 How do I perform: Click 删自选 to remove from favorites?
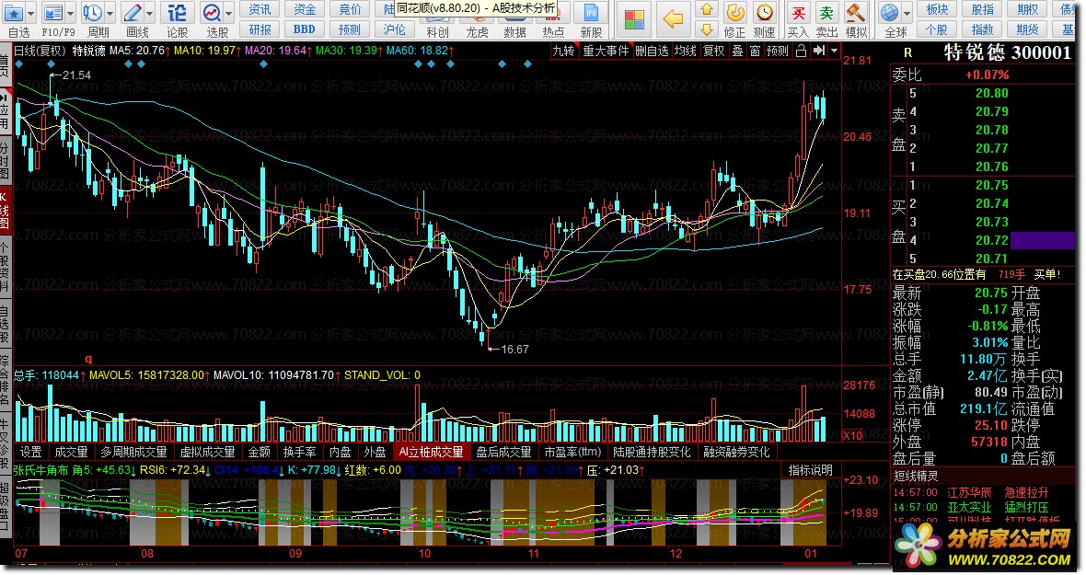[x=652, y=51]
